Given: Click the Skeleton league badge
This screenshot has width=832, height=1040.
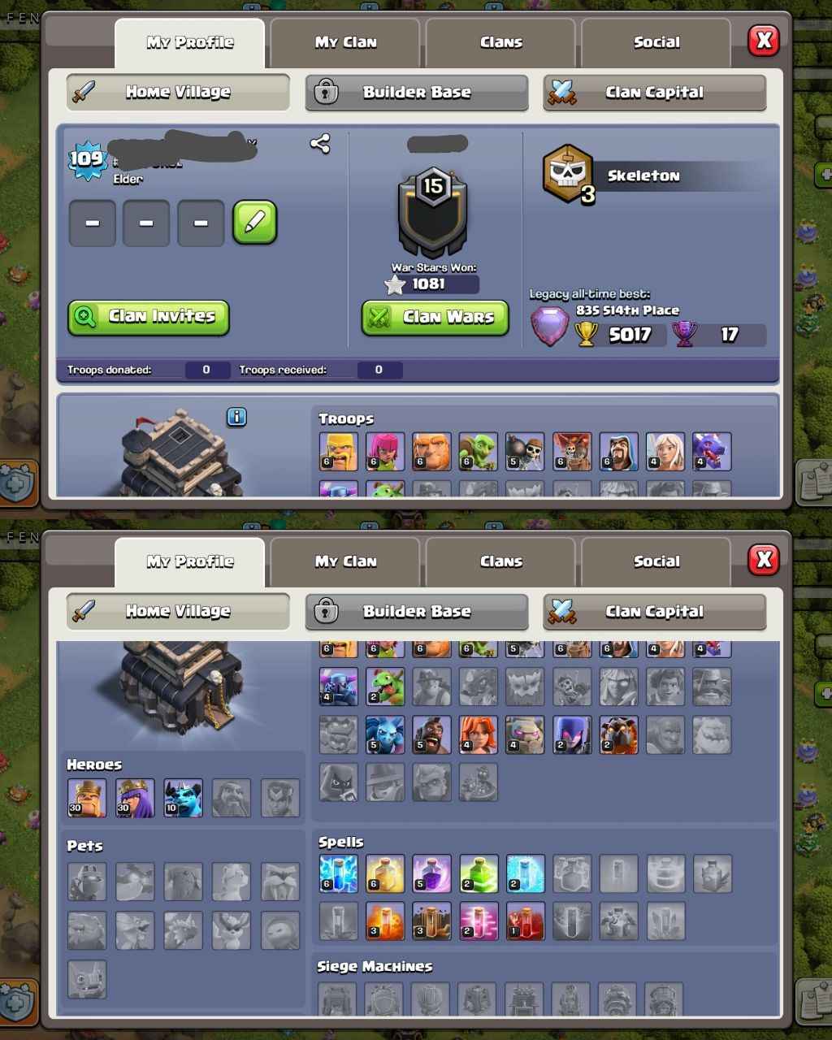Looking at the screenshot, I should 568,174.
